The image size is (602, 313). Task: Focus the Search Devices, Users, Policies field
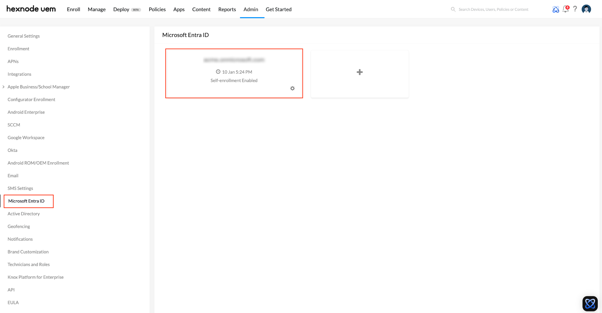pos(493,9)
